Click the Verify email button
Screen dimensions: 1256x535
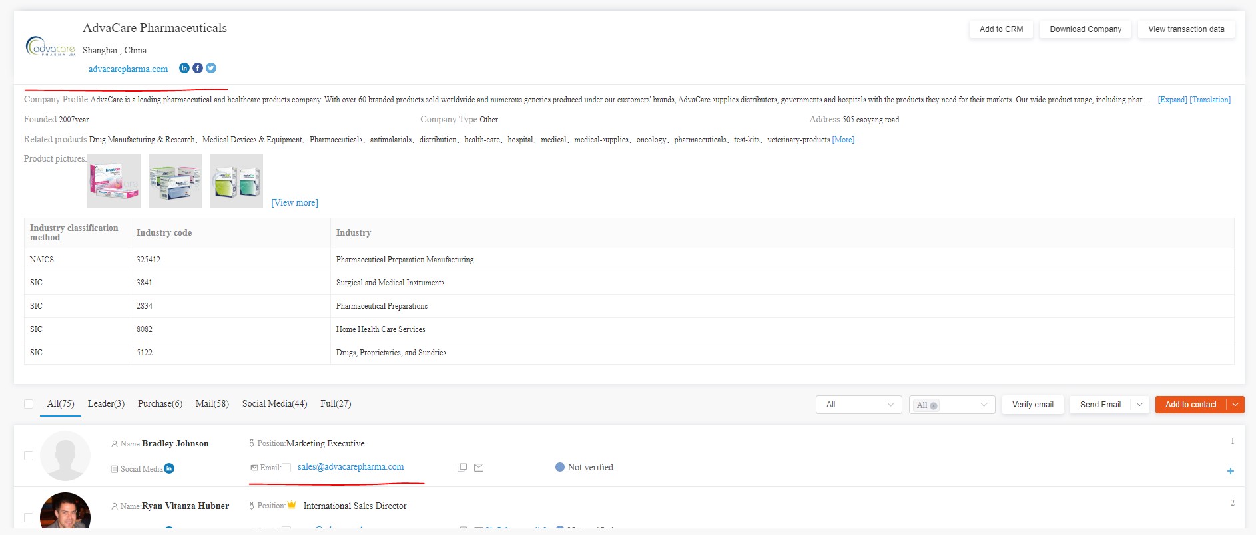[1033, 405]
